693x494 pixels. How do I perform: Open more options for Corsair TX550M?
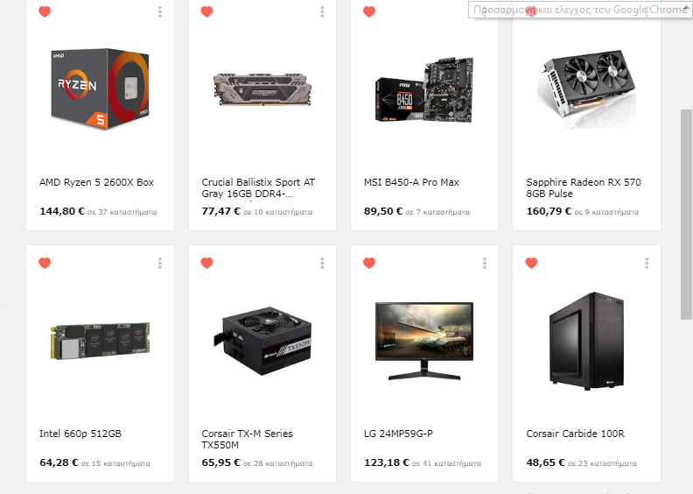[322, 264]
